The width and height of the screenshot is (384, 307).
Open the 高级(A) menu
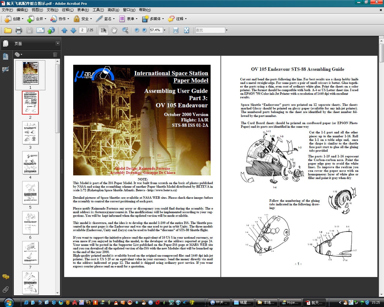point(113,10)
